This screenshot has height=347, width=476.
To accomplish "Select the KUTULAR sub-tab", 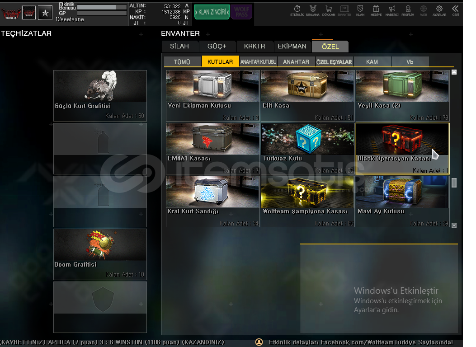I will point(220,61).
